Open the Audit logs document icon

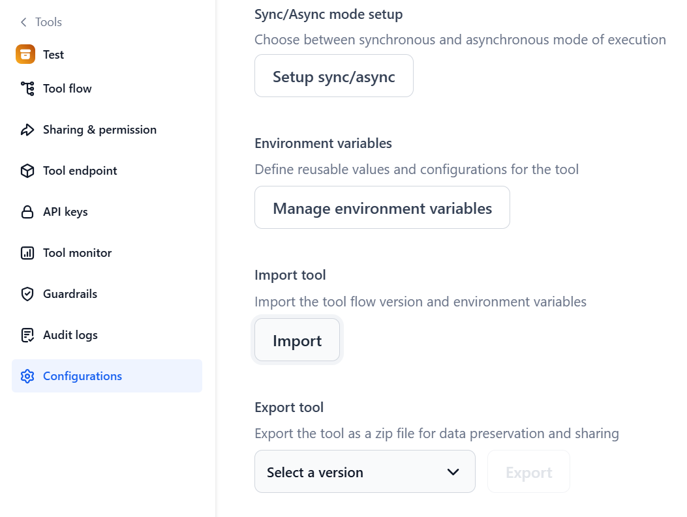(x=27, y=335)
